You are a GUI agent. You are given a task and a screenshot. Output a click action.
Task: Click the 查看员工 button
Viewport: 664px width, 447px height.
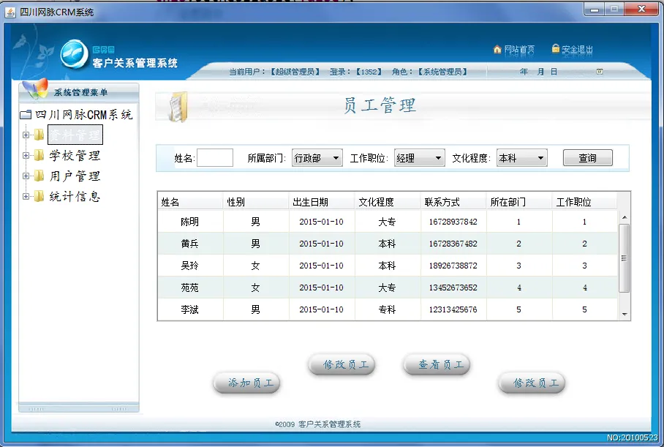(x=437, y=364)
